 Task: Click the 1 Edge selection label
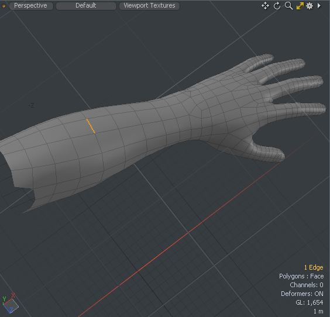[x=314, y=267]
